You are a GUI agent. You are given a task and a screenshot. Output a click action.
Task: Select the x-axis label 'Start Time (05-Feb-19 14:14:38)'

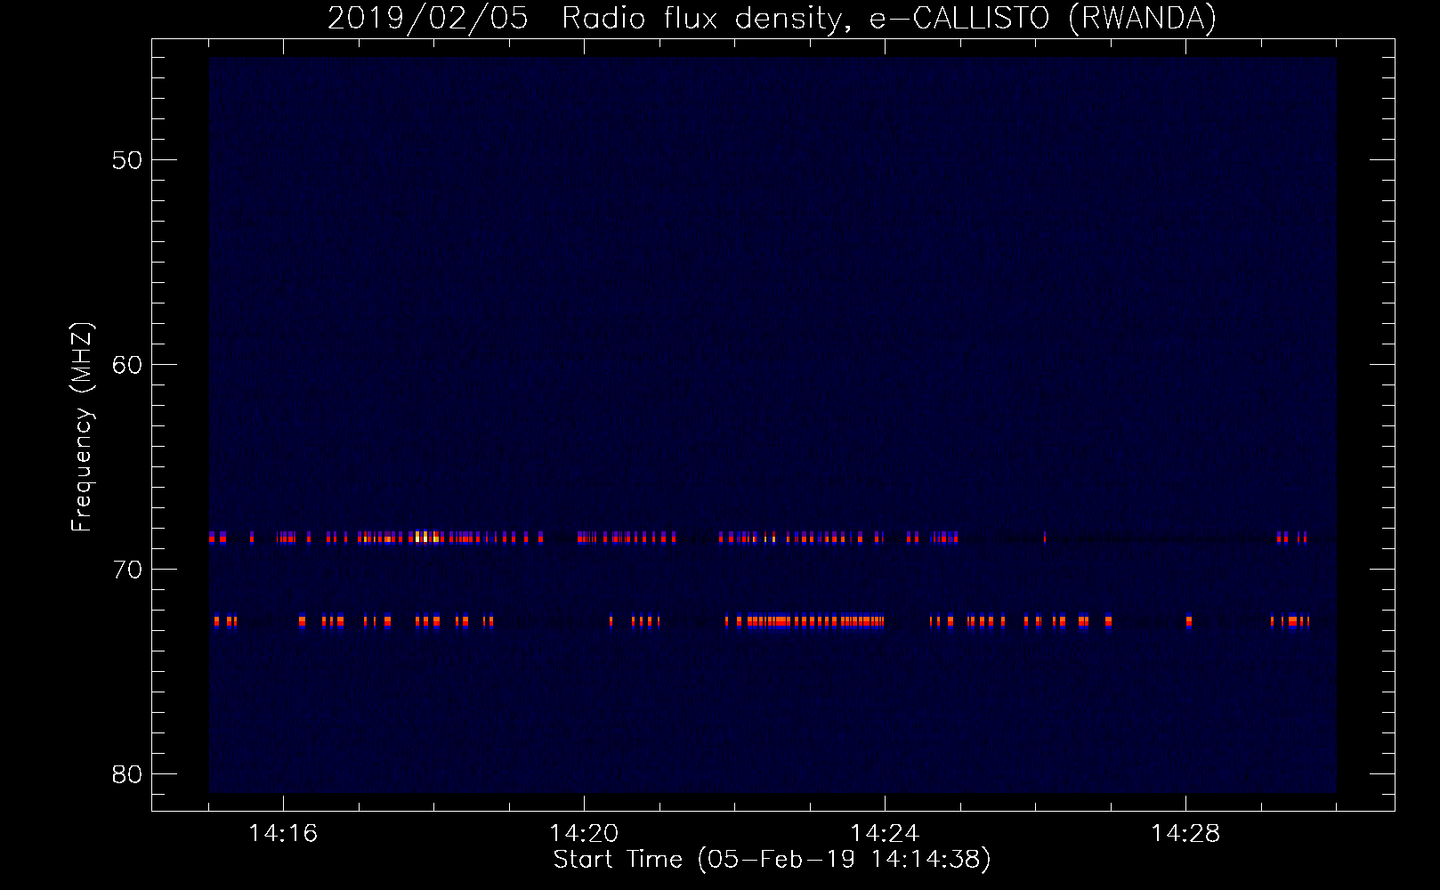772,860
